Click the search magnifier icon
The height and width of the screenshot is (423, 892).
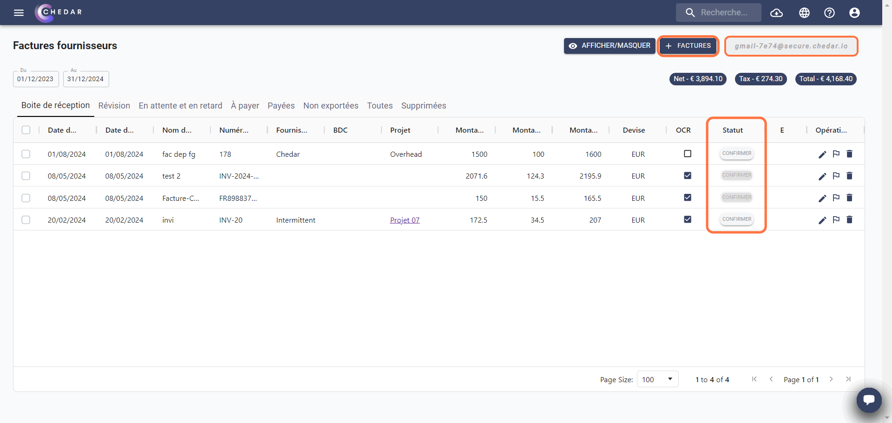(690, 13)
